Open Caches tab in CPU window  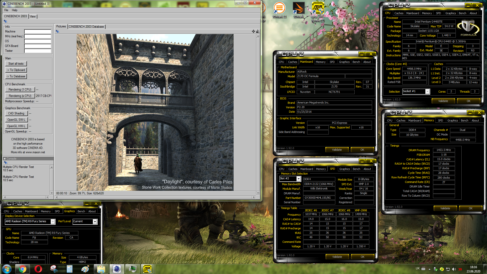[x=399, y=13]
